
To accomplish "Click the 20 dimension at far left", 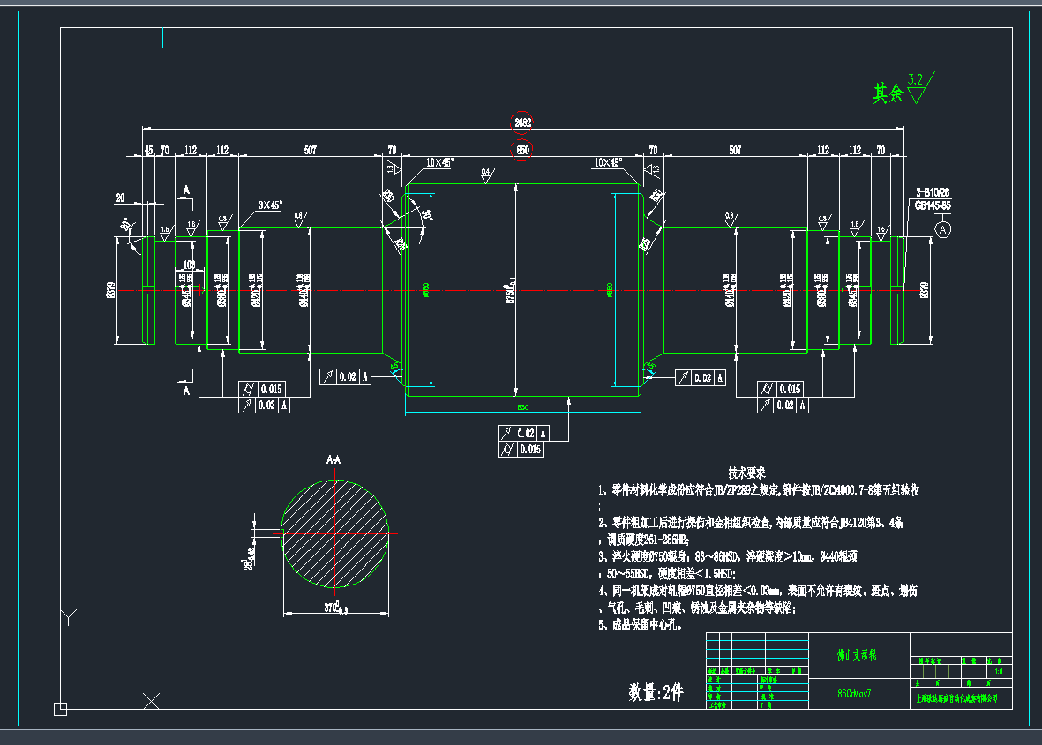I will (x=120, y=197).
